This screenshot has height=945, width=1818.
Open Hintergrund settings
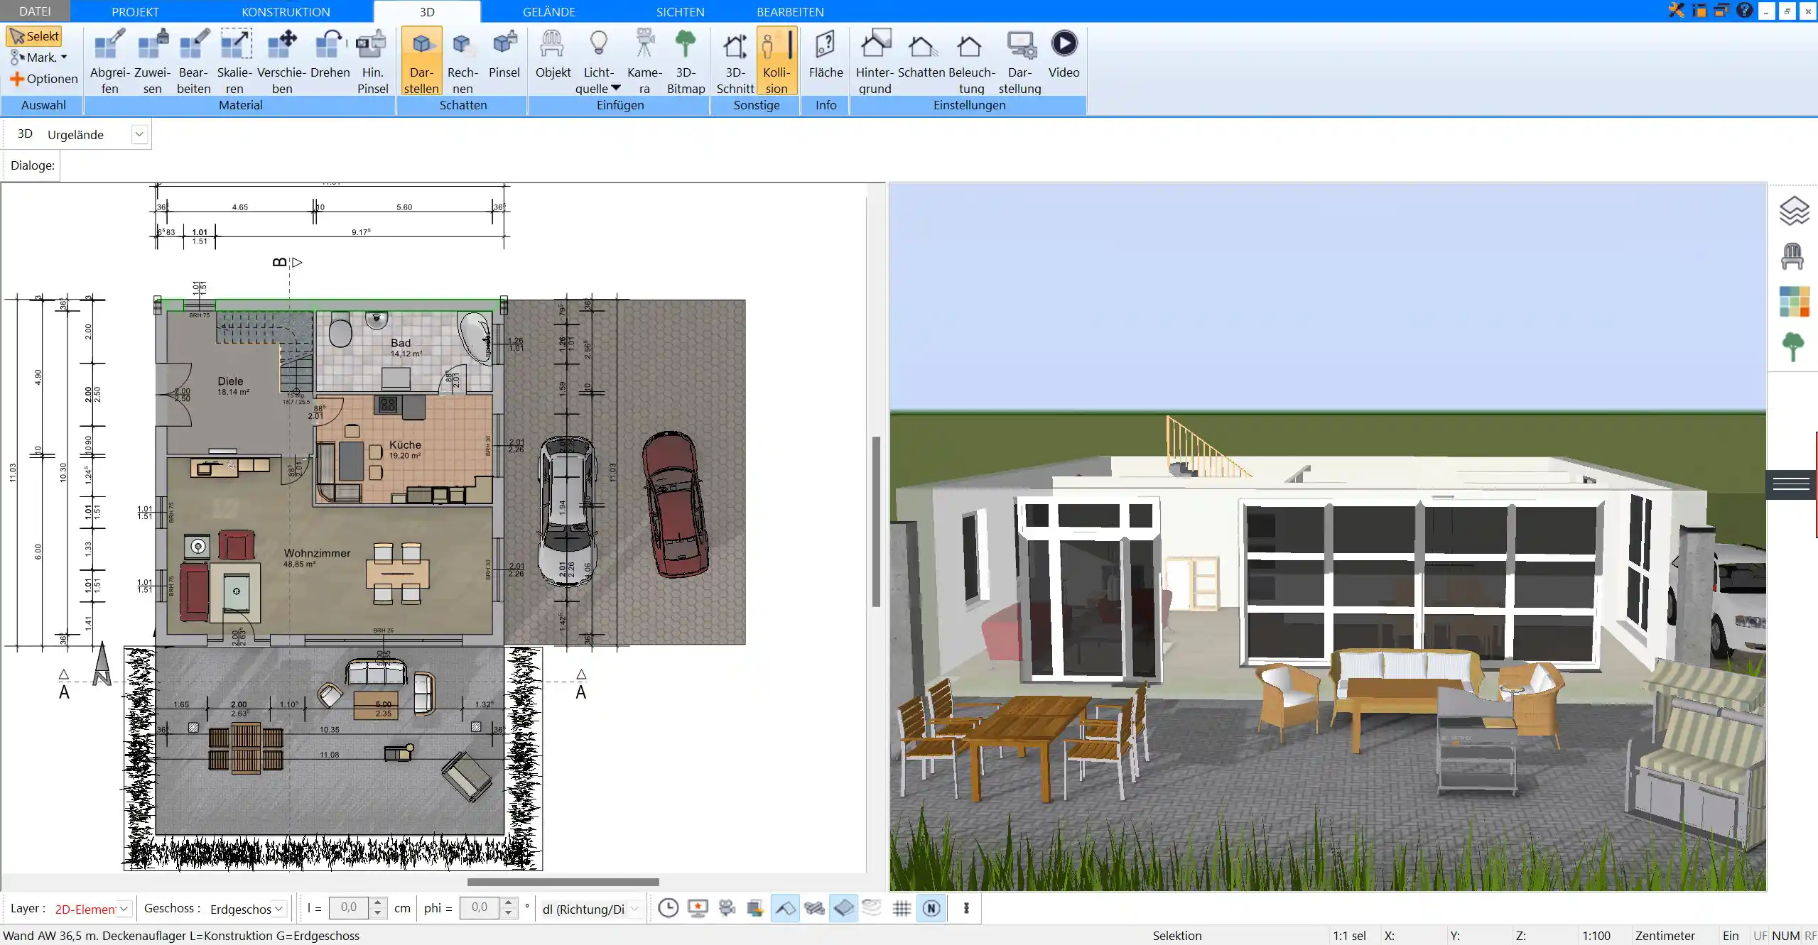point(875,61)
